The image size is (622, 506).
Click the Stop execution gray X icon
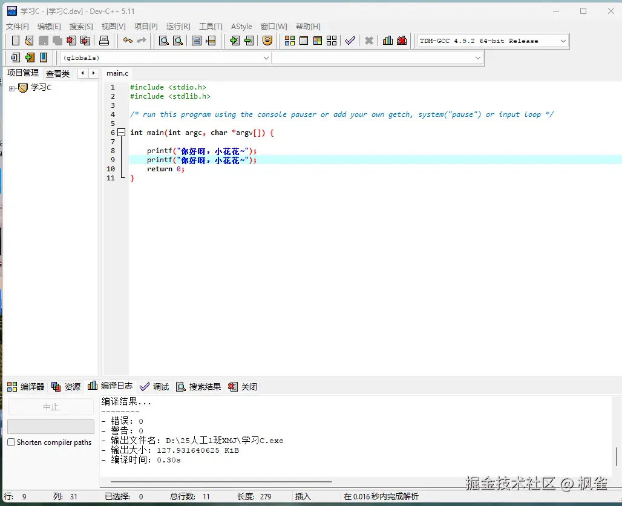(369, 41)
